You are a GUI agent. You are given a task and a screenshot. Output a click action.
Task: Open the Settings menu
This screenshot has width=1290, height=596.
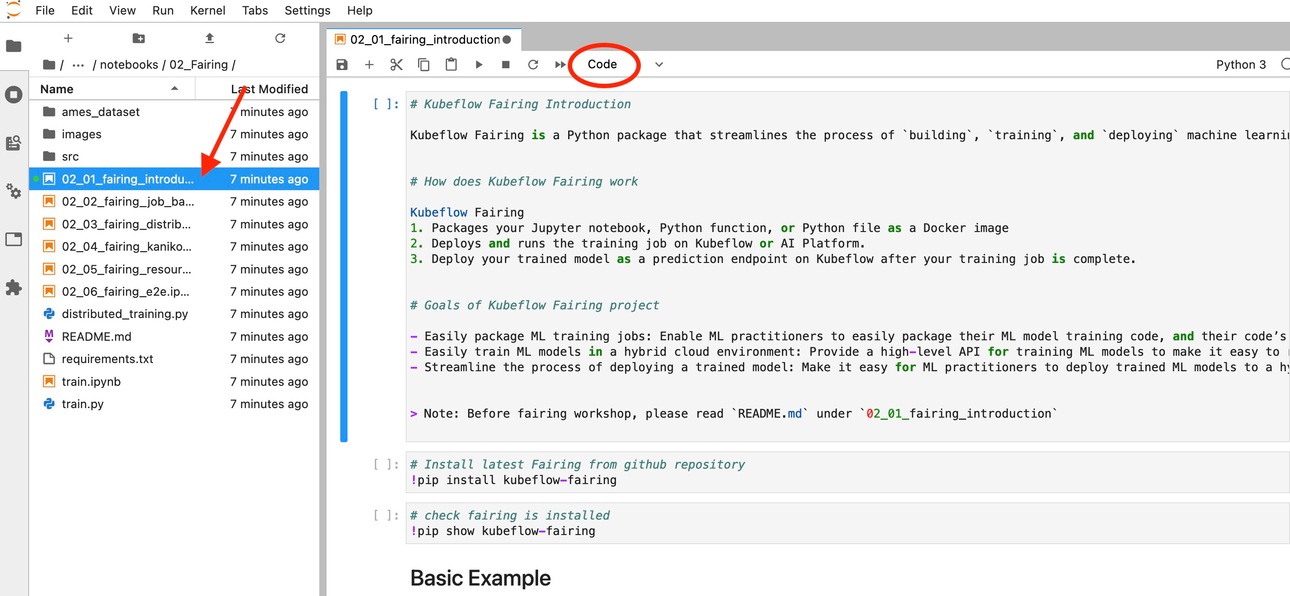tap(307, 10)
